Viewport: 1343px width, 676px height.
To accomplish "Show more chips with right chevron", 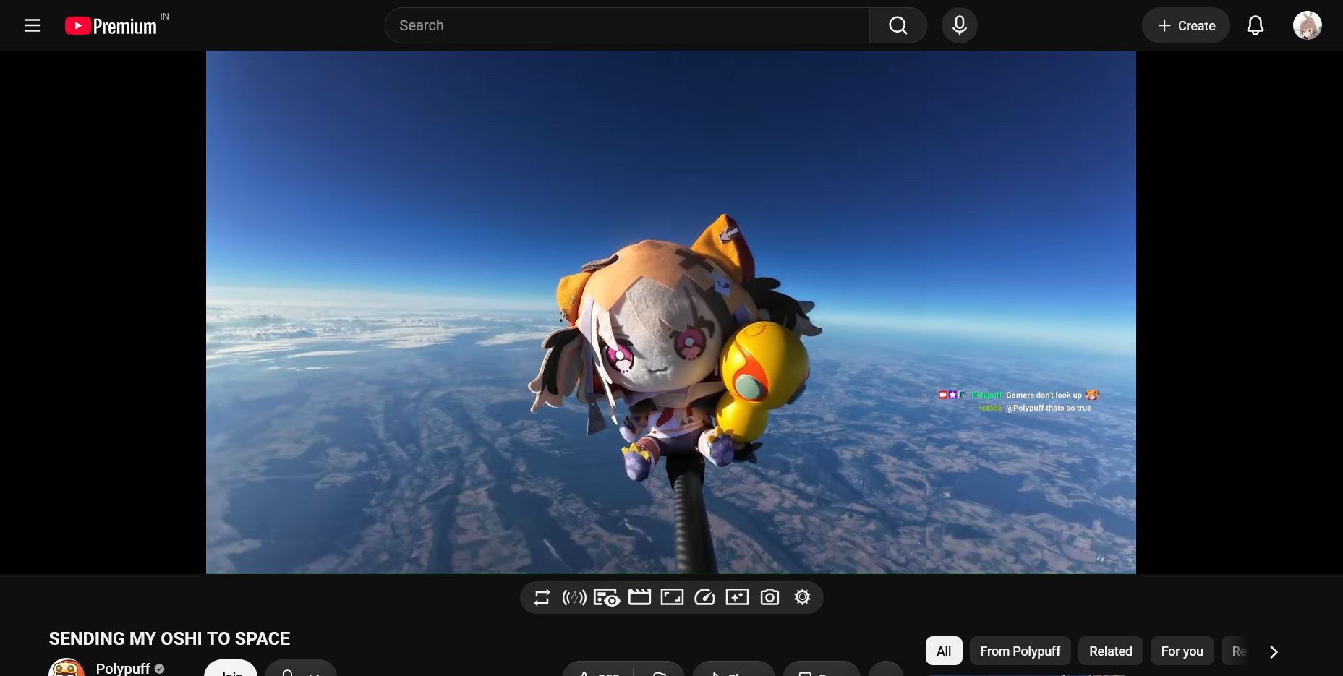I will click(1274, 651).
